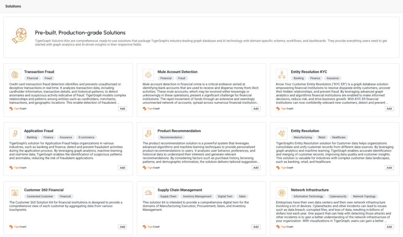This screenshot has width=403, height=237.
Task: Add the Network Infrastructure solution
Action: 389,227
